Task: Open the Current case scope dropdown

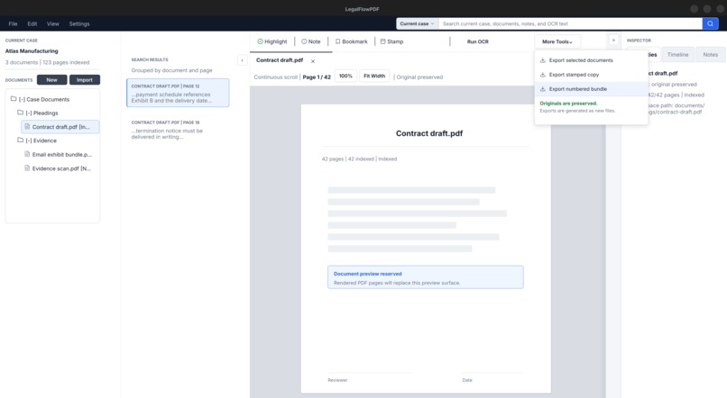Action: (x=417, y=23)
